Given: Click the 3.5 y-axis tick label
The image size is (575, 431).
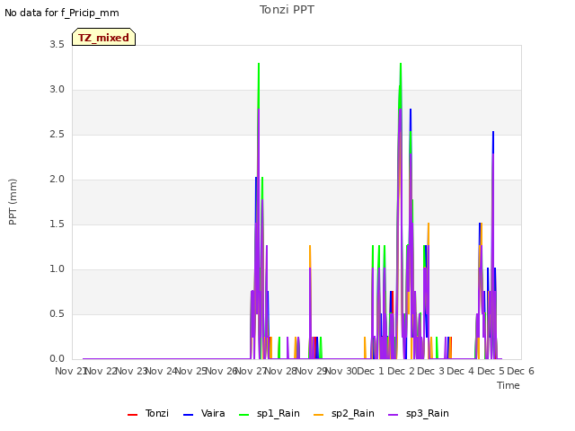Looking at the screenshot, I should pyautogui.click(x=57, y=44).
